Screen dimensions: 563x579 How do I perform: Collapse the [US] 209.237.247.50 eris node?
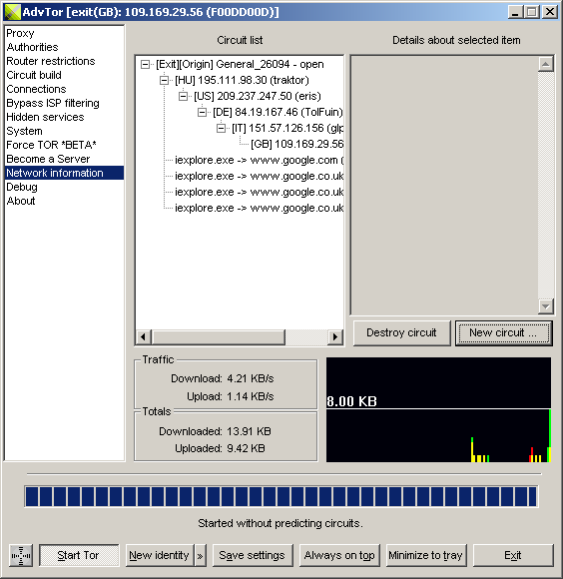[183, 96]
